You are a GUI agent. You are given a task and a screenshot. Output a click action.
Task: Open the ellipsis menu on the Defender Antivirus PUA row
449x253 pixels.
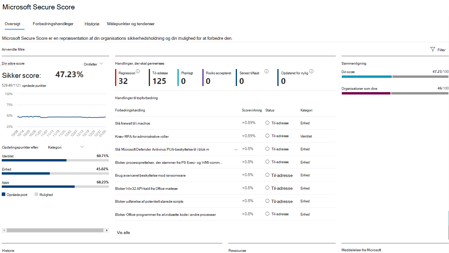click(x=236, y=149)
